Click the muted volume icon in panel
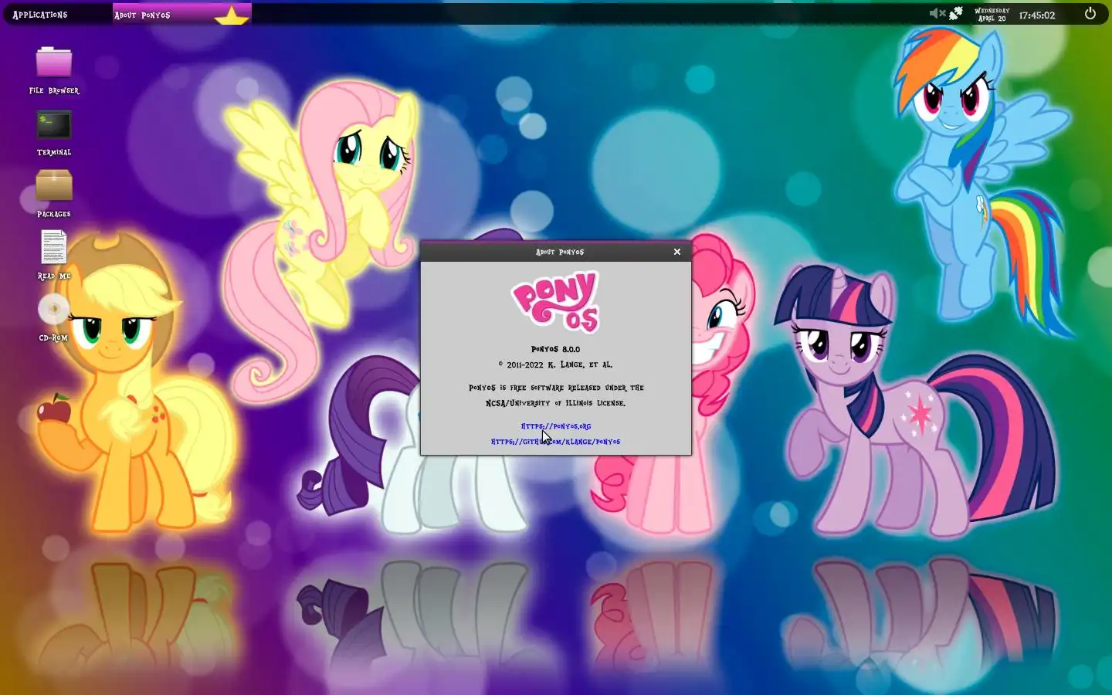The width and height of the screenshot is (1112, 695). [x=937, y=13]
